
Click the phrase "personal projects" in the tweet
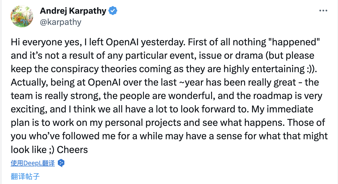pos(144,123)
